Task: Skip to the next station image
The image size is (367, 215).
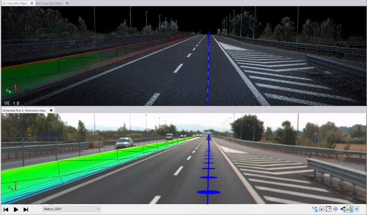Action: 26,210
